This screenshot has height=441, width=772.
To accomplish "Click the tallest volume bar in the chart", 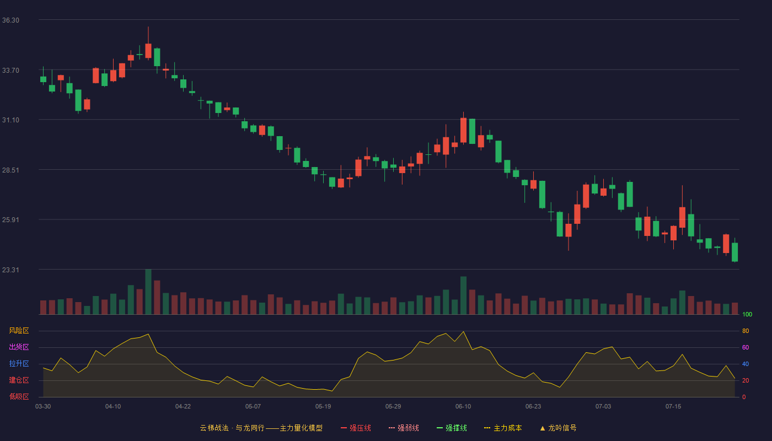I will pos(148,292).
